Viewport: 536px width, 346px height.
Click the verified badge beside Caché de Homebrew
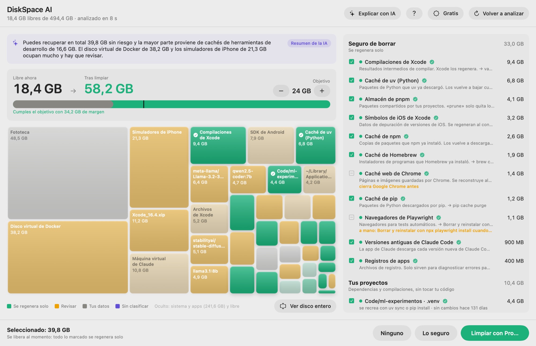click(422, 155)
